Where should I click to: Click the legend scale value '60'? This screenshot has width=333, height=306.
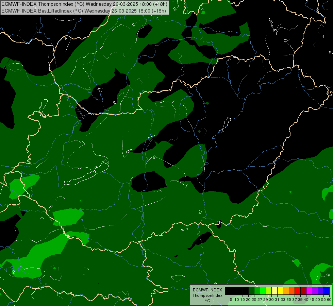point(329,300)
